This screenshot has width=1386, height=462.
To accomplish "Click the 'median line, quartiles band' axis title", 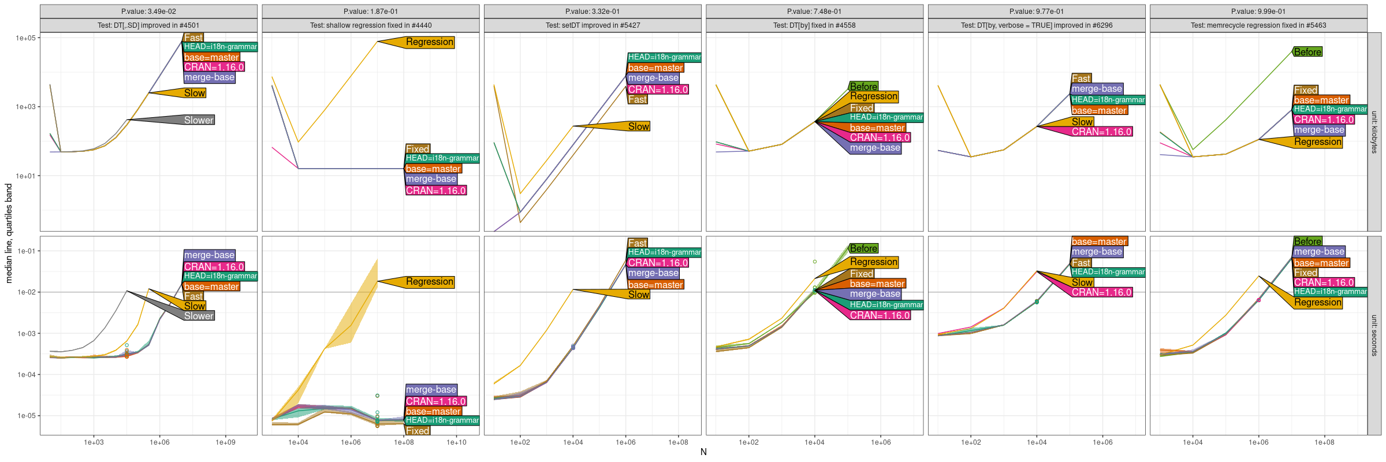I will [x=9, y=233].
